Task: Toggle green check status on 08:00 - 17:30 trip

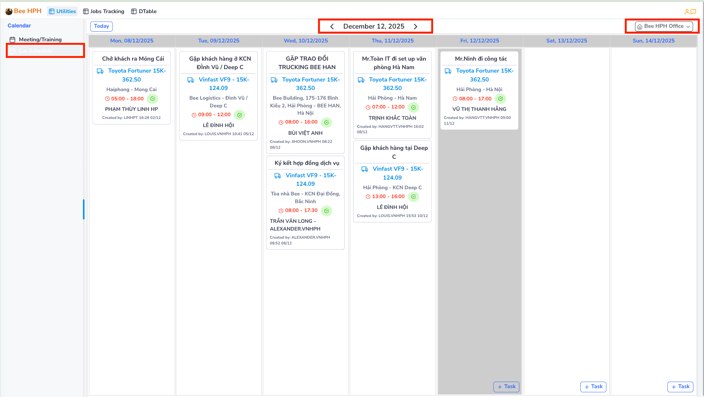Action: point(326,211)
